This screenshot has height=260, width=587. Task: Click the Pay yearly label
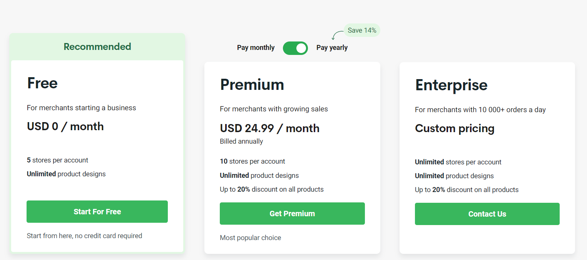(x=332, y=48)
